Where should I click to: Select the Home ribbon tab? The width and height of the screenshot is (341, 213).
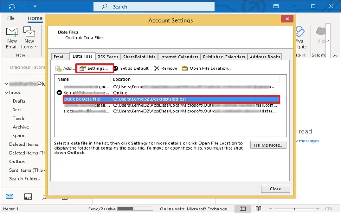click(x=35, y=18)
